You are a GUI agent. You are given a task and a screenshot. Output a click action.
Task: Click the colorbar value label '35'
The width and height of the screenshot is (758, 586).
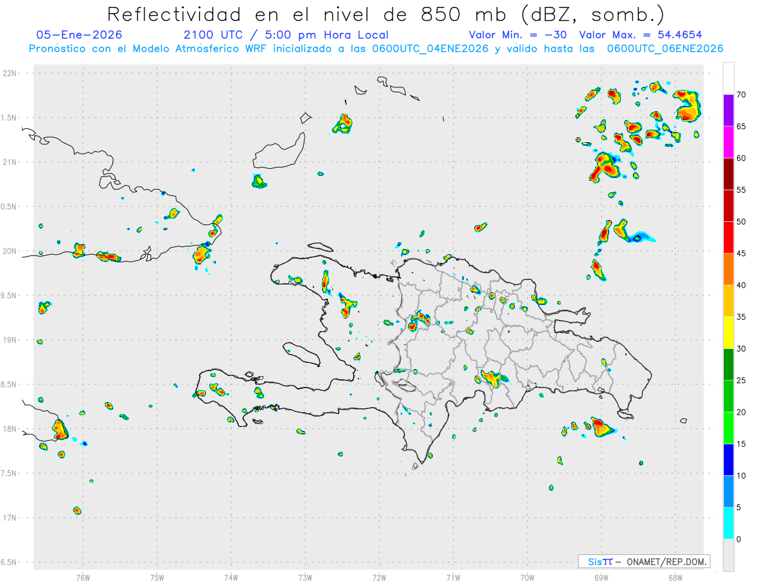[x=742, y=317]
